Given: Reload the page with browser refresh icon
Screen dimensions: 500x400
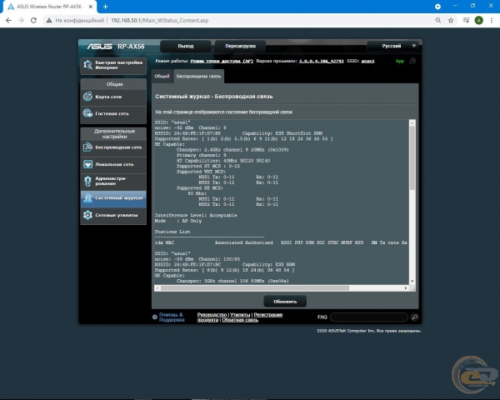Looking at the screenshot, I should 33,20.
